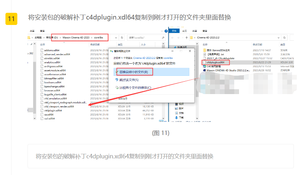The width and height of the screenshot is (300, 175).
Task: Click the 图片 pictures icon in sidebar
Action: [x=176, y=108]
